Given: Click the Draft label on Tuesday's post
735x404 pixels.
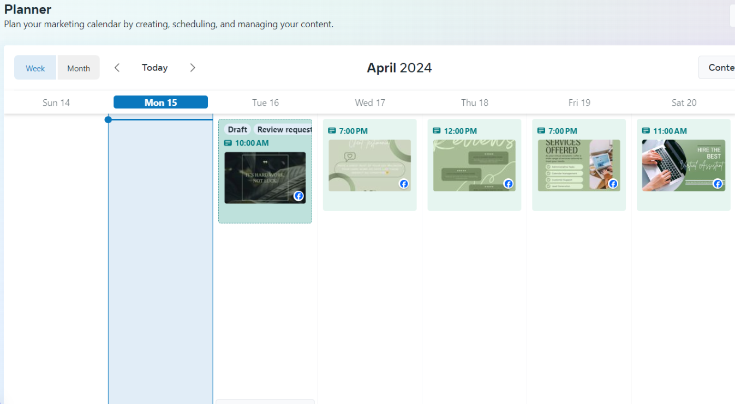Looking at the screenshot, I should click(237, 130).
